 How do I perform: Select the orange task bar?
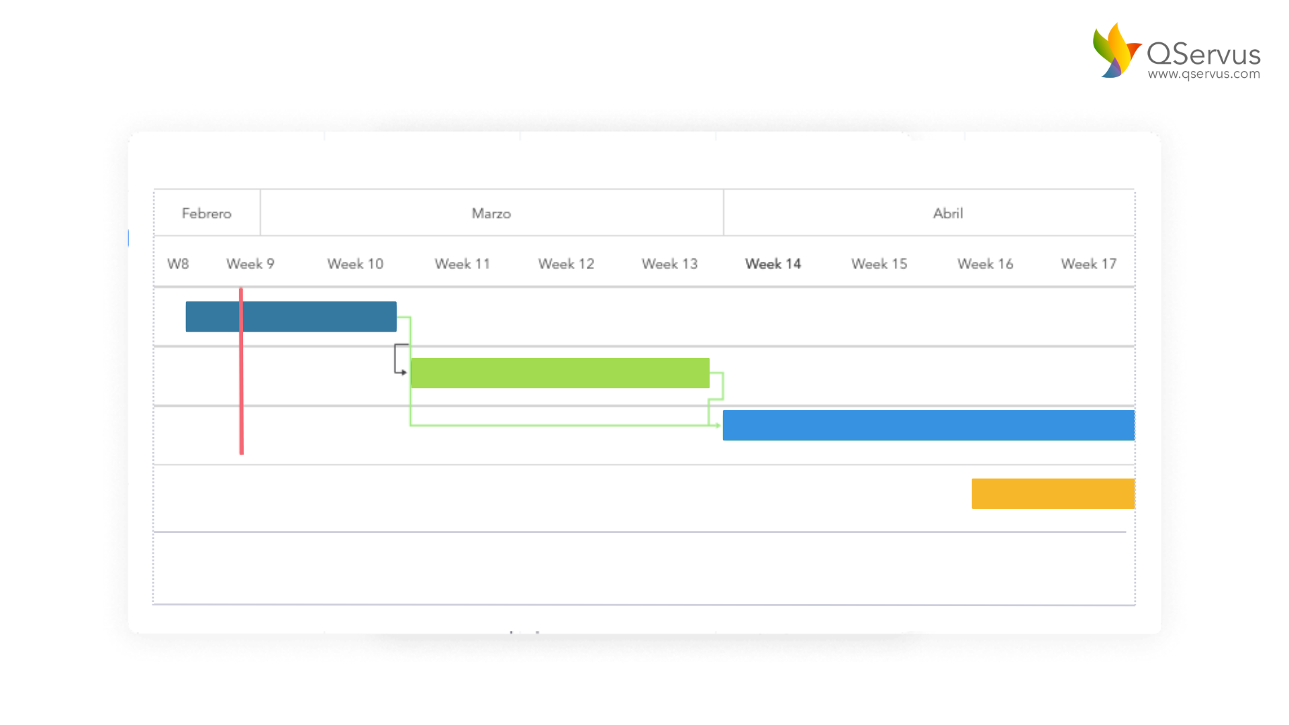point(1053,493)
